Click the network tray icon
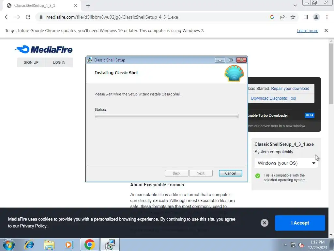The width and height of the screenshot is (334, 251). pyautogui.click(x=293, y=245)
